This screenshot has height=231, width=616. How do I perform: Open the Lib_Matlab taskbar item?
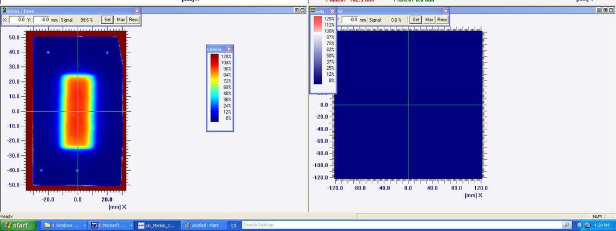(158, 226)
